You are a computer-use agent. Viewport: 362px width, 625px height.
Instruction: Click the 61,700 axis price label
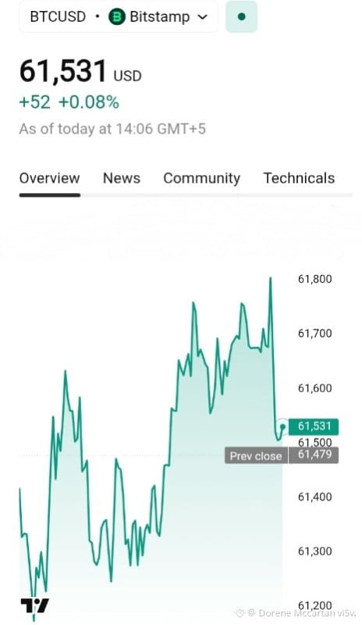coord(314,334)
